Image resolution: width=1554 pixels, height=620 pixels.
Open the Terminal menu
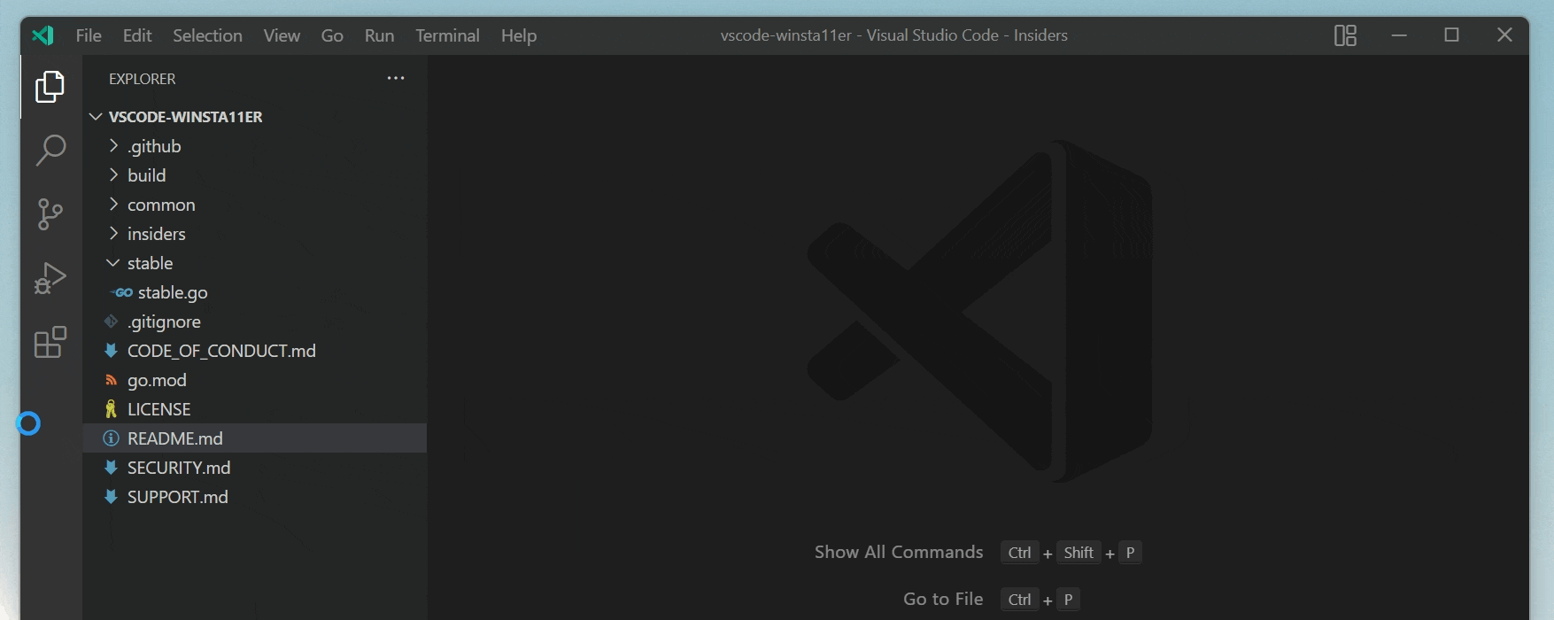click(x=447, y=35)
